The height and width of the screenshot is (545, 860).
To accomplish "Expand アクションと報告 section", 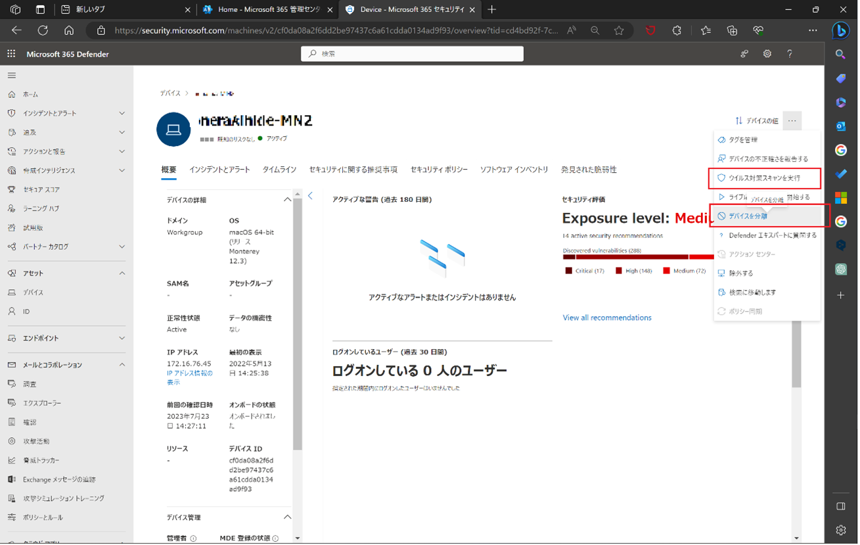I will pyautogui.click(x=122, y=152).
